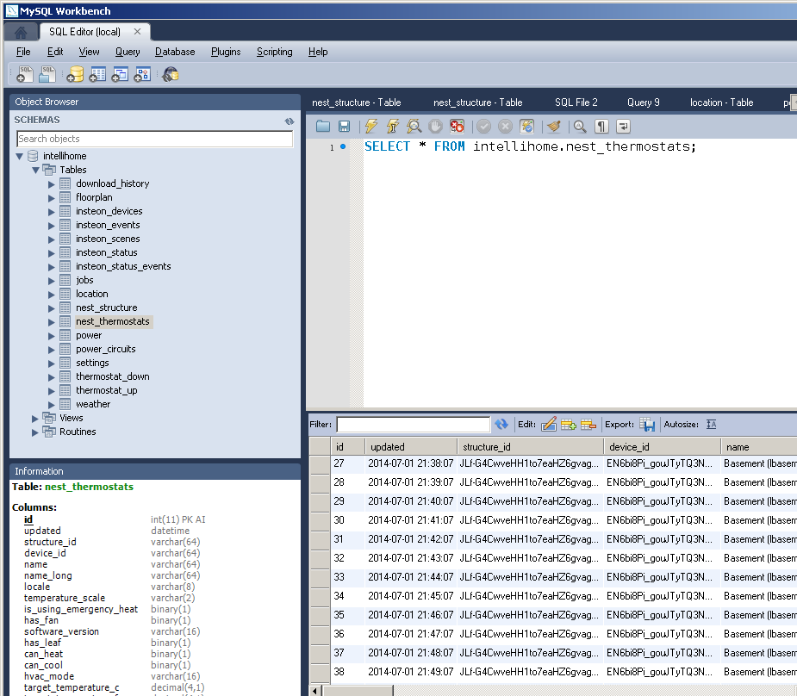The height and width of the screenshot is (696, 797).
Task: Select the floorplan table
Action: 94,197
